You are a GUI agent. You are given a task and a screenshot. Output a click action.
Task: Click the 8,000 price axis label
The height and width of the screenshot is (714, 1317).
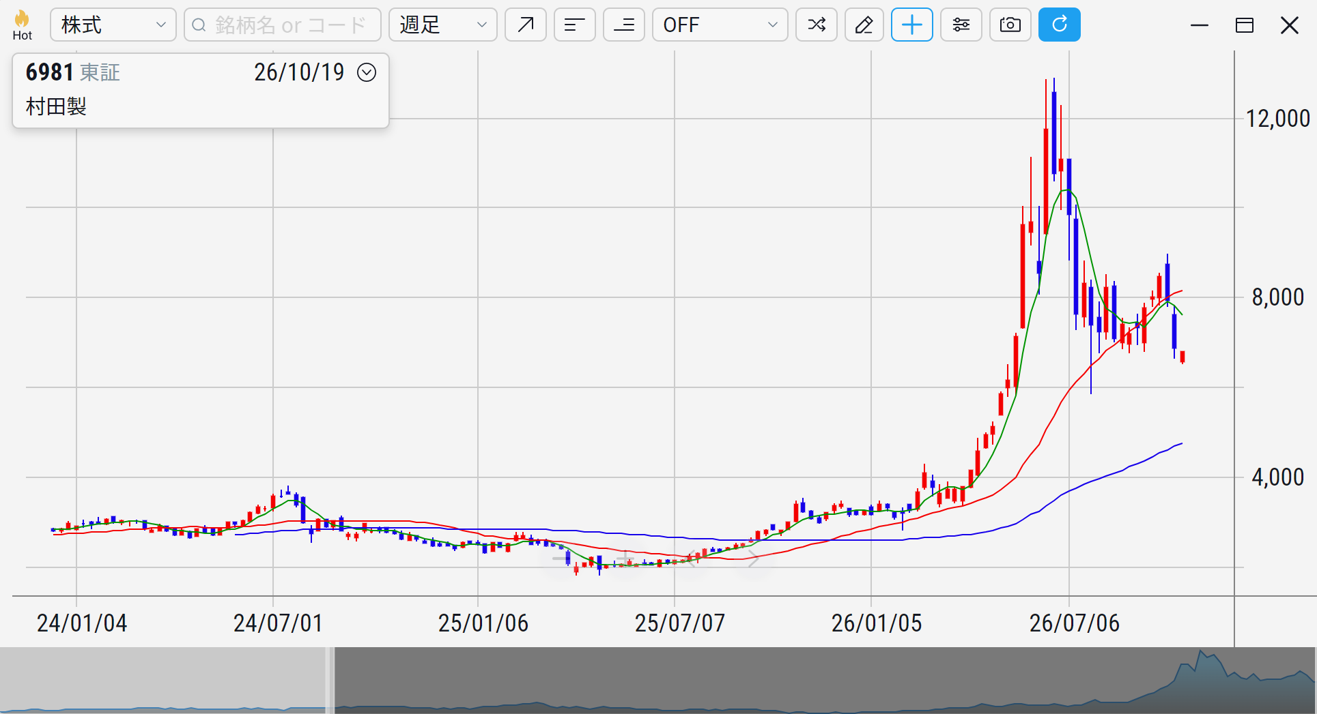(1277, 297)
